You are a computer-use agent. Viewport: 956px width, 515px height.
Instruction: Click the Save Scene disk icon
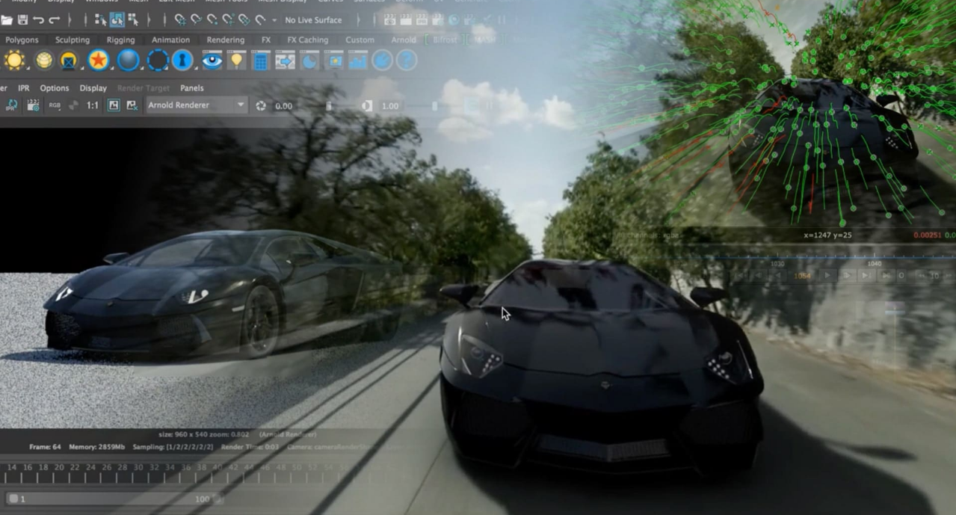(22, 20)
